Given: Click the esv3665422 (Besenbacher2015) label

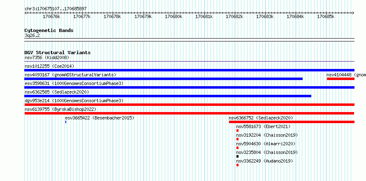Looking at the screenshot, I should (x=100, y=118).
